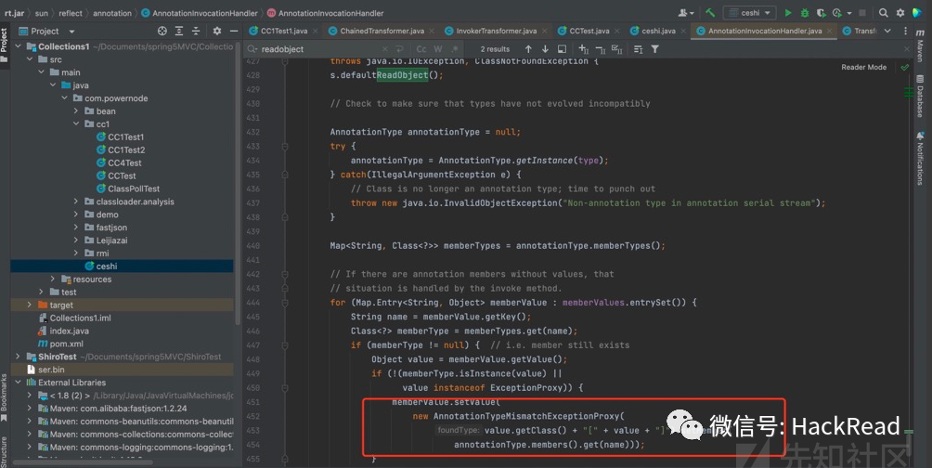Viewport: 932px width, 468px height.
Task: Close the CC1Test1.java tab
Action: point(315,31)
